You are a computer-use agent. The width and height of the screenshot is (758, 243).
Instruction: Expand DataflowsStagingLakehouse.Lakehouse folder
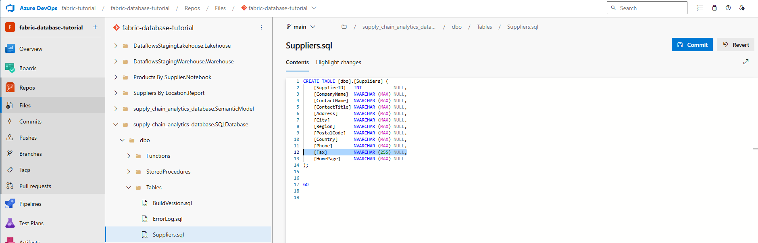[x=116, y=46]
